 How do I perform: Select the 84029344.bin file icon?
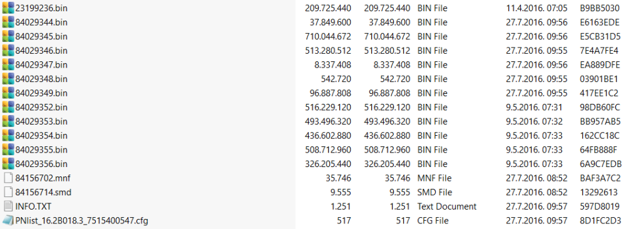click(x=8, y=23)
